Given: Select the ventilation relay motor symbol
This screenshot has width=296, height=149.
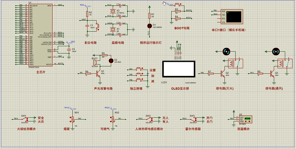Looking at the screenshot, I should tap(276, 51).
